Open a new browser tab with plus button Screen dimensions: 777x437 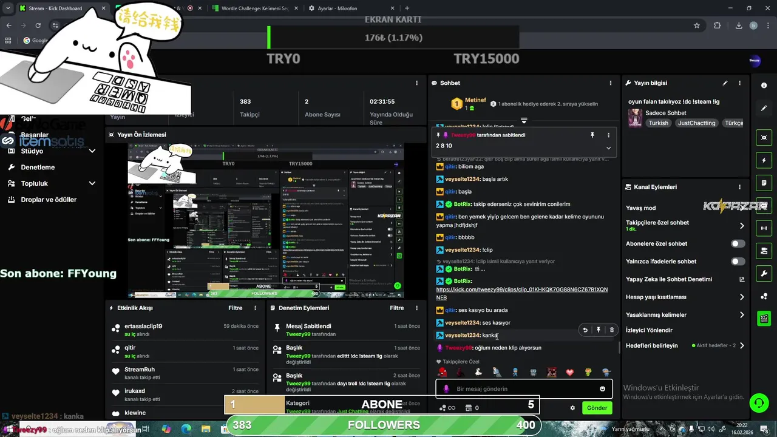(407, 8)
